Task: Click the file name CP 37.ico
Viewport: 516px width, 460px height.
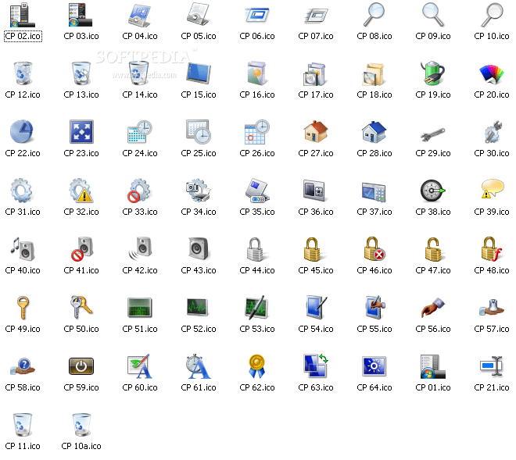Action: (x=374, y=212)
